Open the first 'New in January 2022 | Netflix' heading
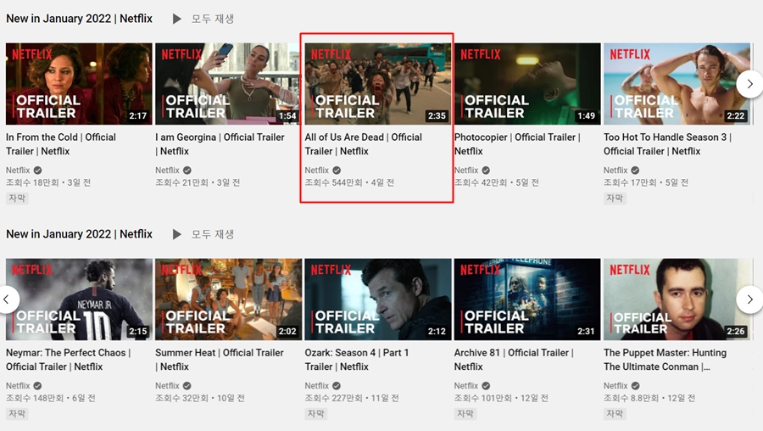This screenshot has height=431, width=763. 79,19
